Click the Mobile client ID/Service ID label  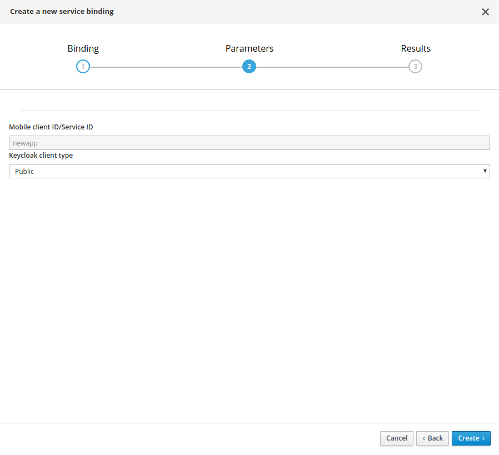51,127
